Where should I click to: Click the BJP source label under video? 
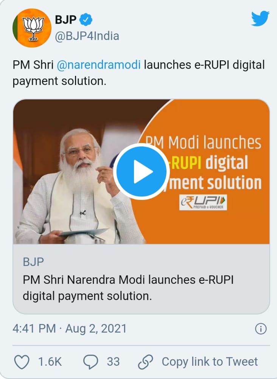(x=33, y=262)
